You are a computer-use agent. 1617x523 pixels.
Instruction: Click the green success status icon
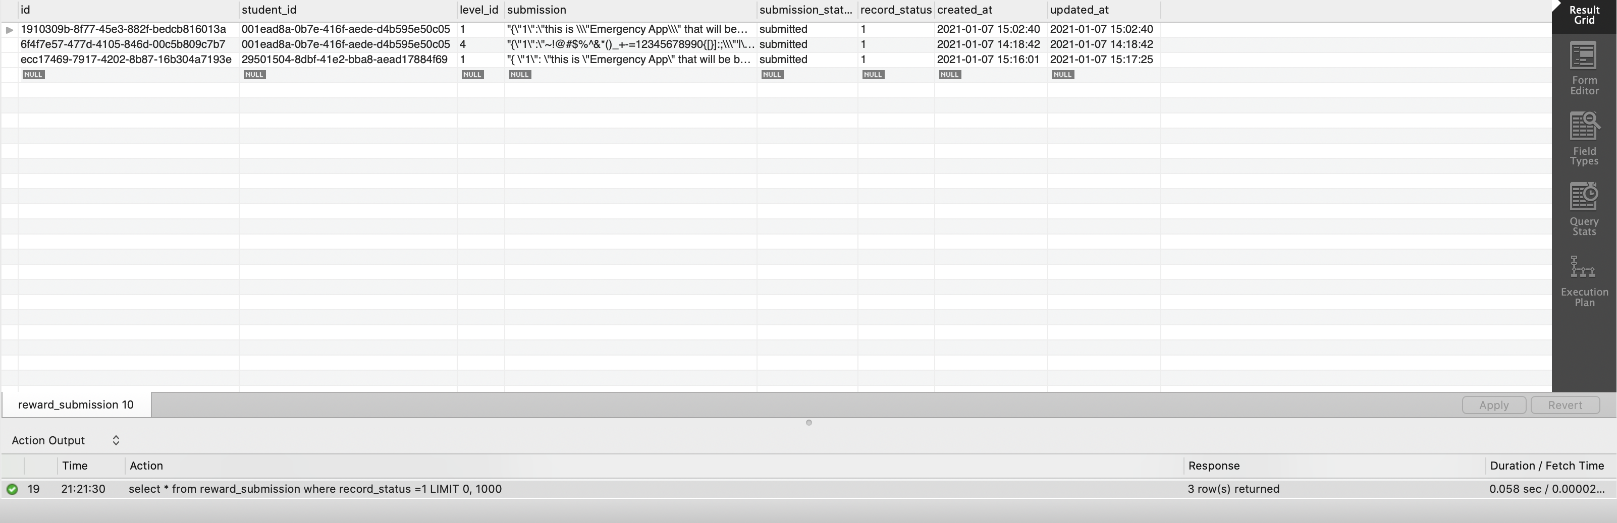pyautogui.click(x=12, y=489)
